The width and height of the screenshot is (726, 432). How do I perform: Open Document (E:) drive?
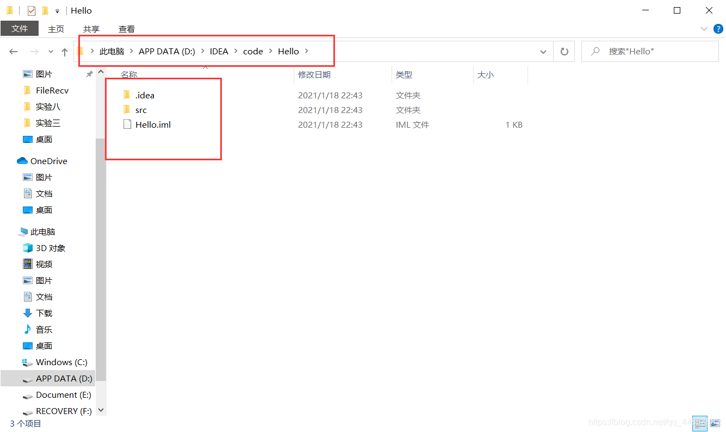(63, 395)
